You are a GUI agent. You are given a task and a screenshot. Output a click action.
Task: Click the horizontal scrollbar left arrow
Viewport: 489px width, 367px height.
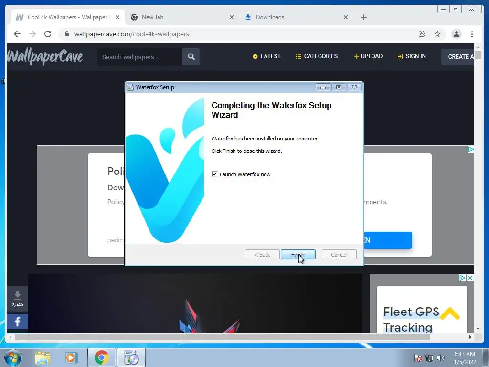pyautogui.click(x=11, y=337)
